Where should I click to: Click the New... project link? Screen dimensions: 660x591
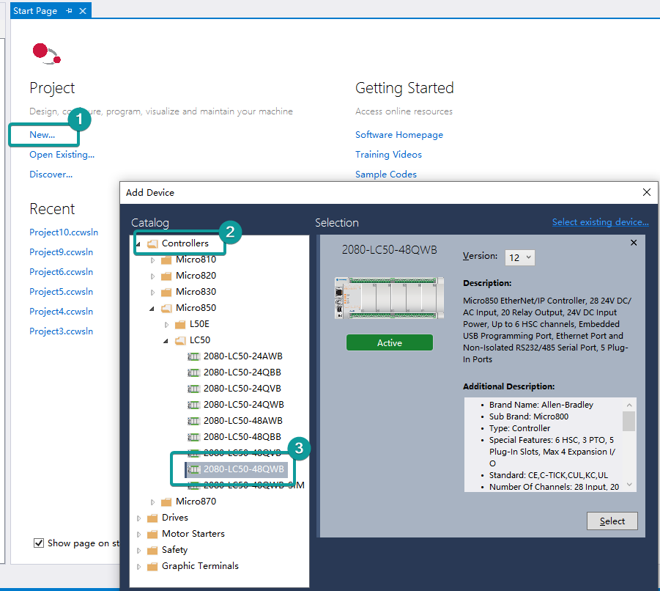pos(42,135)
